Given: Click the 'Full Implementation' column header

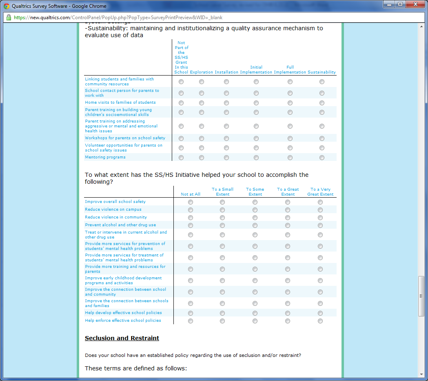Looking at the screenshot, I should pos(290,70).
